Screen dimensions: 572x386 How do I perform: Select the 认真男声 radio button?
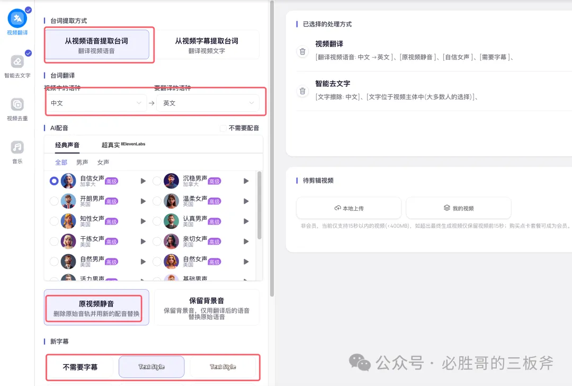coord(157,221)
